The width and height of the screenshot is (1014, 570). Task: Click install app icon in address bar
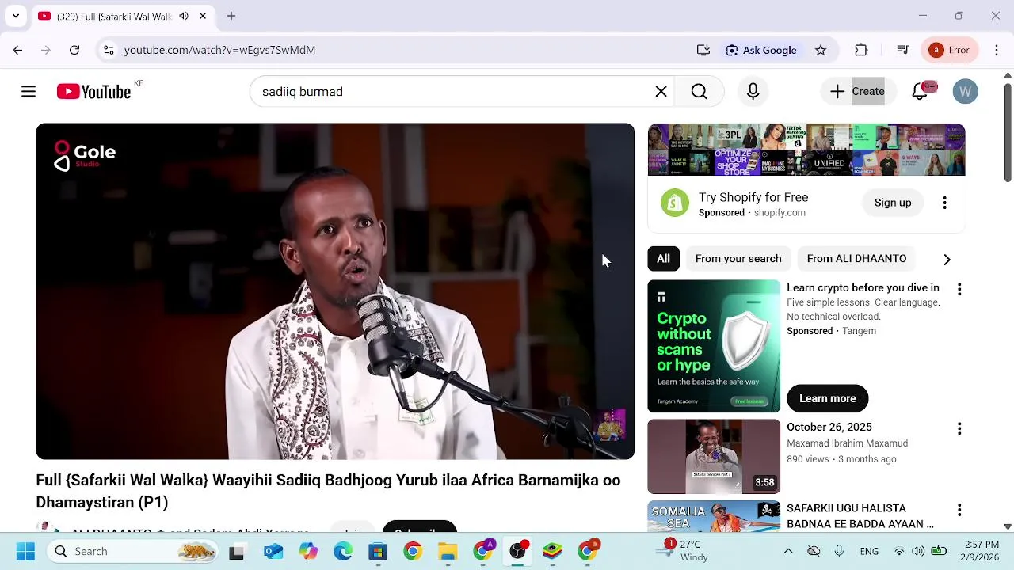pos(703,50)
